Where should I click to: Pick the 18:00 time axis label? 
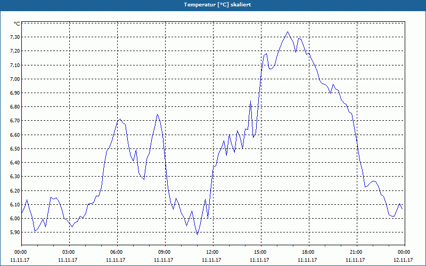tap(309, 252)
